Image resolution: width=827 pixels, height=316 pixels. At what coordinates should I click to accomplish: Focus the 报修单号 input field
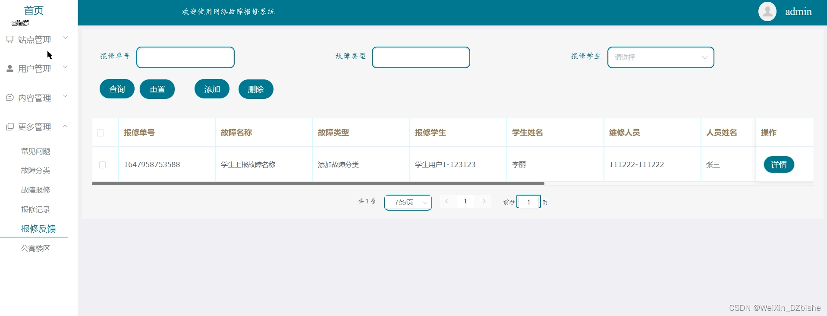[186, 57]
